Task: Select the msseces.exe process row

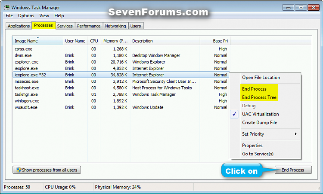Action: coord(121,81)
